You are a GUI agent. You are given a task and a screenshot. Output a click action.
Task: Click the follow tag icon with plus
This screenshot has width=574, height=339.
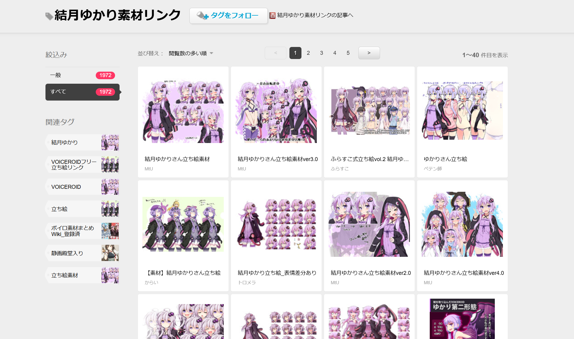tap(202, 16)
